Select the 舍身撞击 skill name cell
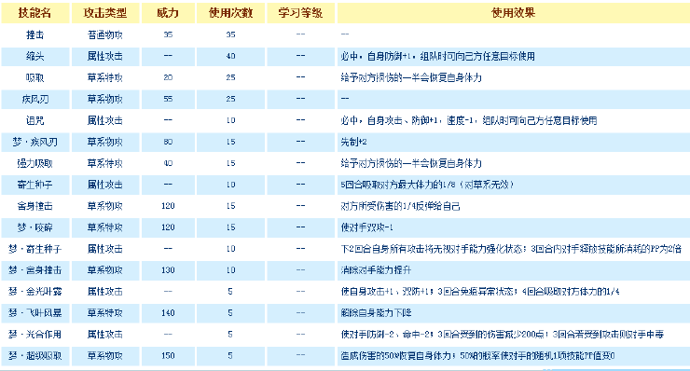 pos(35,206)
